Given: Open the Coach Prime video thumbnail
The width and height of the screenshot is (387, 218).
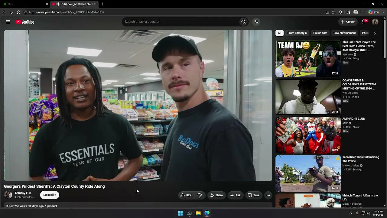Looking at the screenshot, I should 308,97.
